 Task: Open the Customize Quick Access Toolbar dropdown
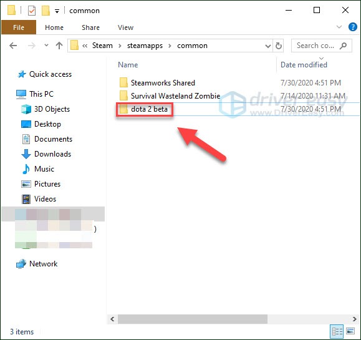(x=57, y=11)
